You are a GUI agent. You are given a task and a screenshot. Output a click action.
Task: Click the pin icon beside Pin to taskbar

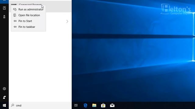(x=15, y=27)
